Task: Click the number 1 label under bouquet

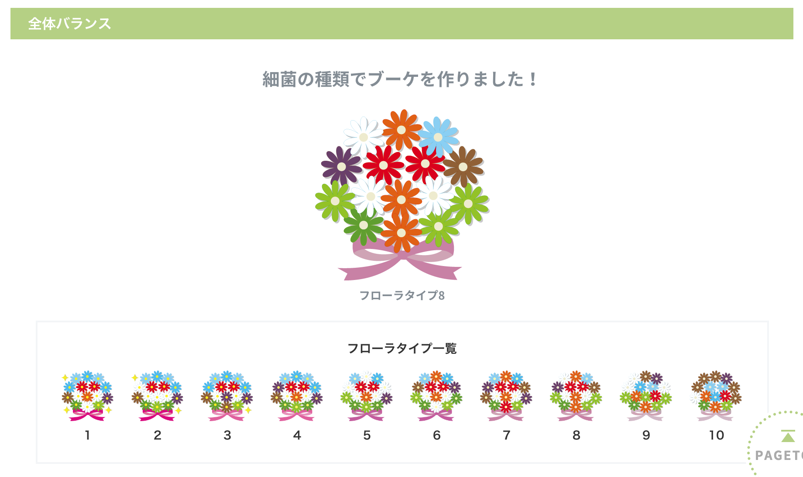Action: click(87, 435)
